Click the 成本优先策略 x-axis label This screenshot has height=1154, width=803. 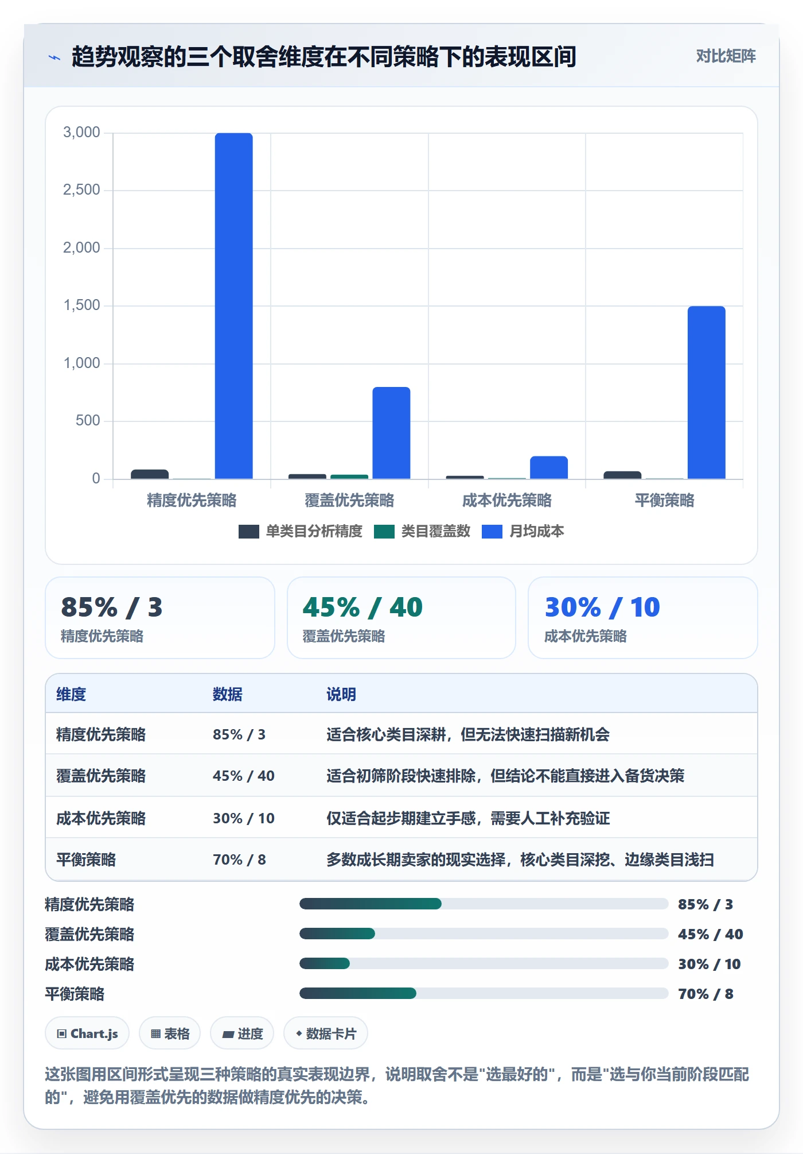coord(507,500)
